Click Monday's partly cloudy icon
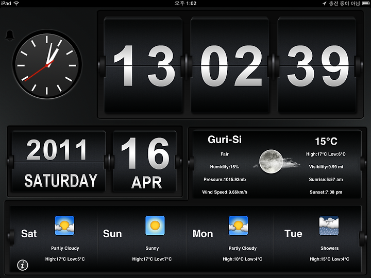This screenshot has width=371, height=278. point(238,225)
